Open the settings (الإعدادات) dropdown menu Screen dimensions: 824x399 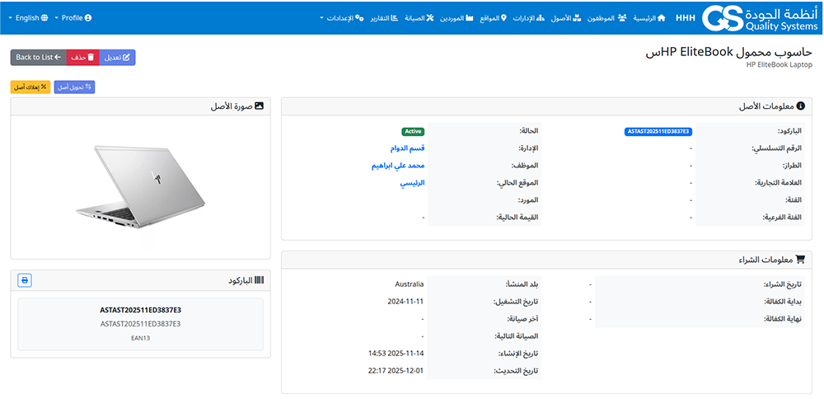(342, 17)
